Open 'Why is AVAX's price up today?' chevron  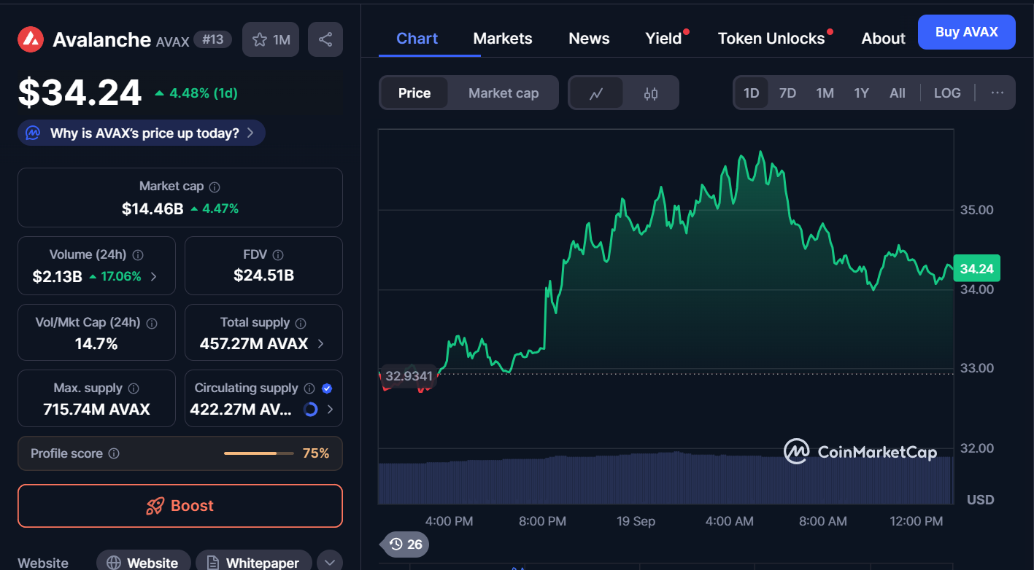pos(250,133)
